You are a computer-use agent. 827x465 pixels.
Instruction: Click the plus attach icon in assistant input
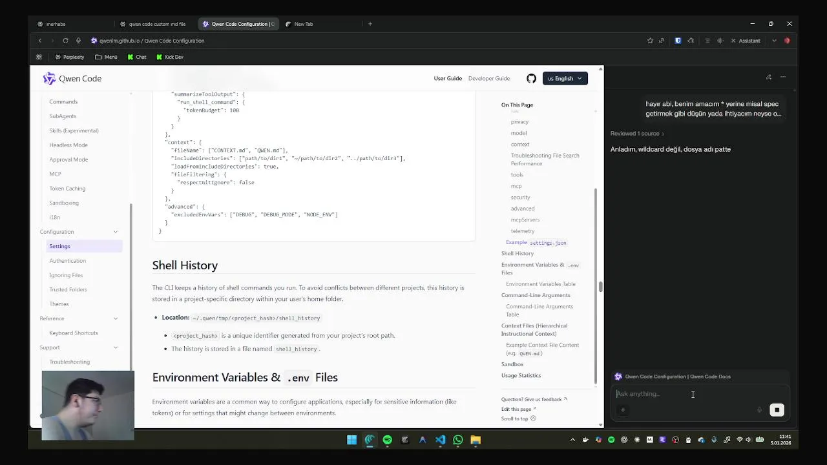pos(623,409)
